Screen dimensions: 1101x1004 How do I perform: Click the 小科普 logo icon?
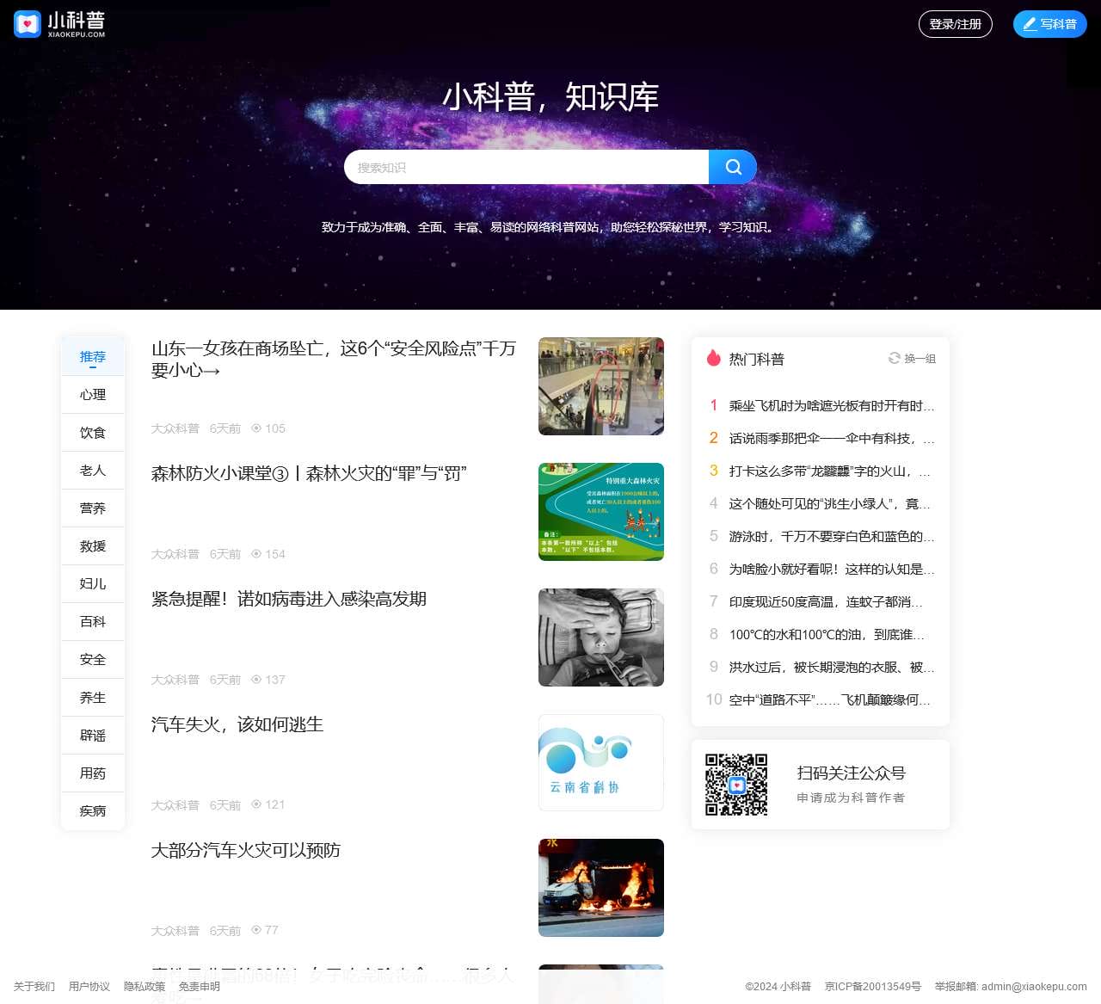click(x=27, y=23)
